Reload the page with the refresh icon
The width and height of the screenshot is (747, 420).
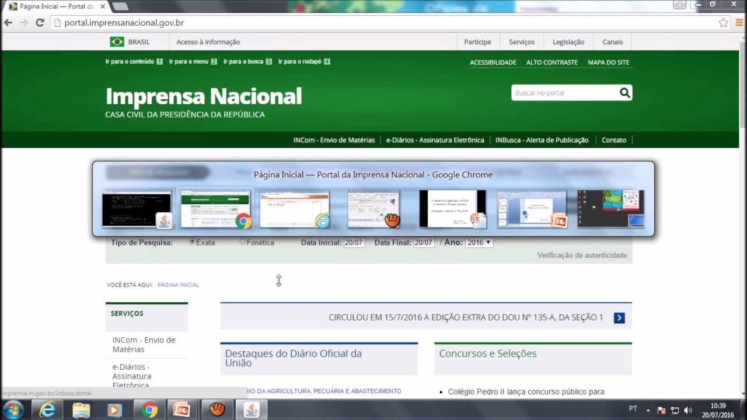[x=40, y=23]
